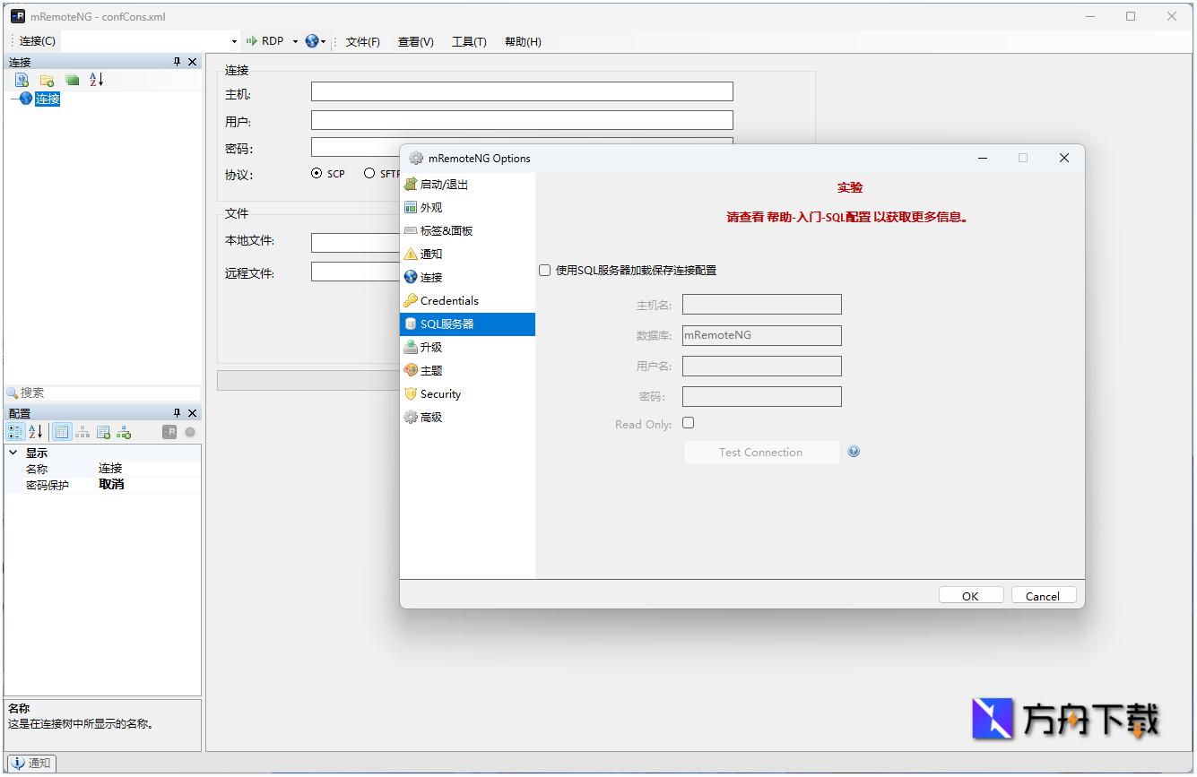
Task: Click the 用户 field in main window
Action: pyautogui.click(x=522, y=120)
